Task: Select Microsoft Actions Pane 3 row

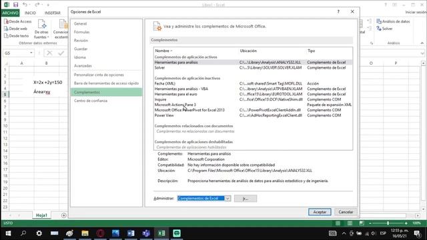Action: [253, 105]
